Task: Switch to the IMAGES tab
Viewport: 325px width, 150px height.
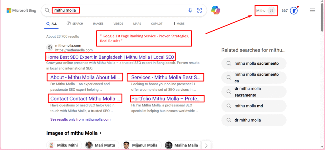Action: (98, 24)
